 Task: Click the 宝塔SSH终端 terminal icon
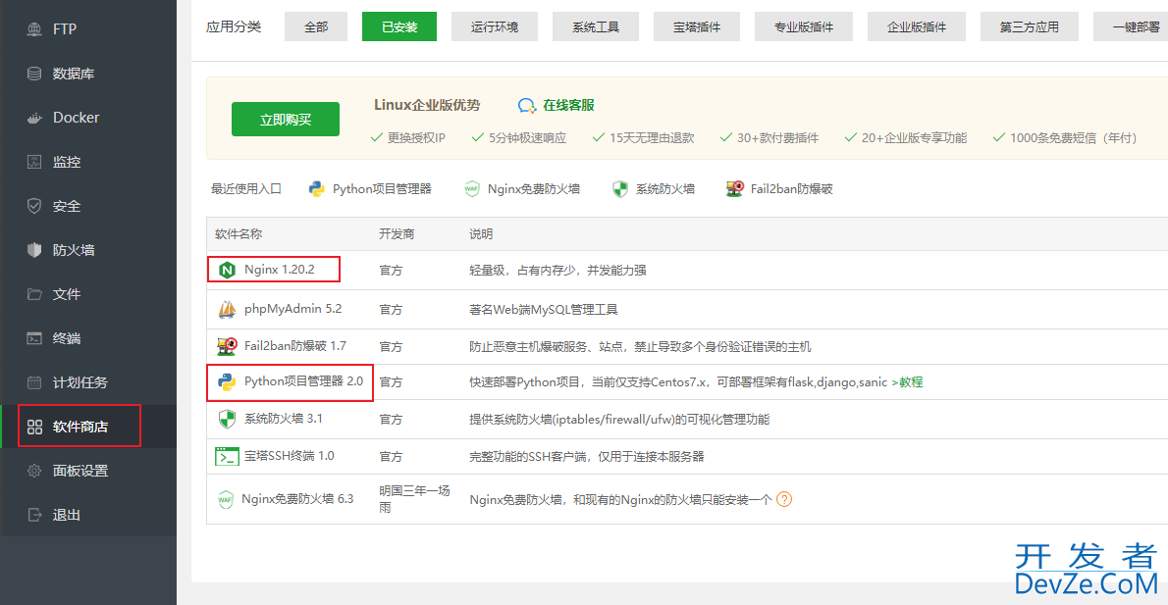point(227,456)
